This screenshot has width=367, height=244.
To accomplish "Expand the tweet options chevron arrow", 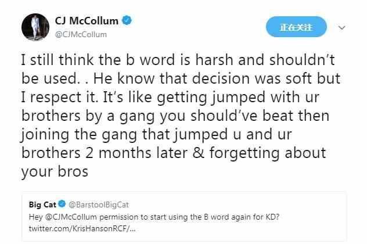I will click(x=341, y=28).
